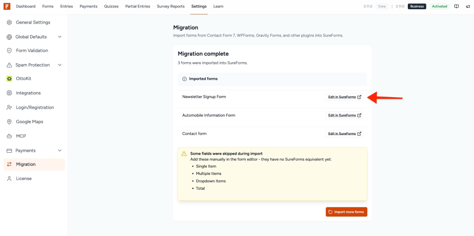Click the Integrations chip icon

point(9,93)
